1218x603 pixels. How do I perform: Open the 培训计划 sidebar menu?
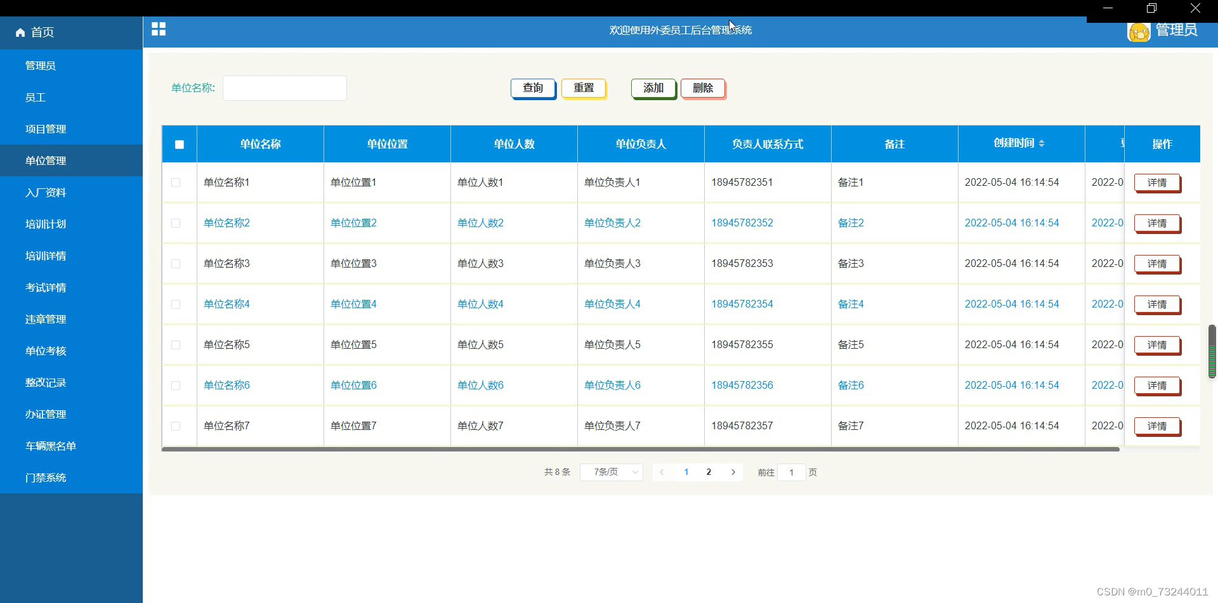[x=71, y=224]
